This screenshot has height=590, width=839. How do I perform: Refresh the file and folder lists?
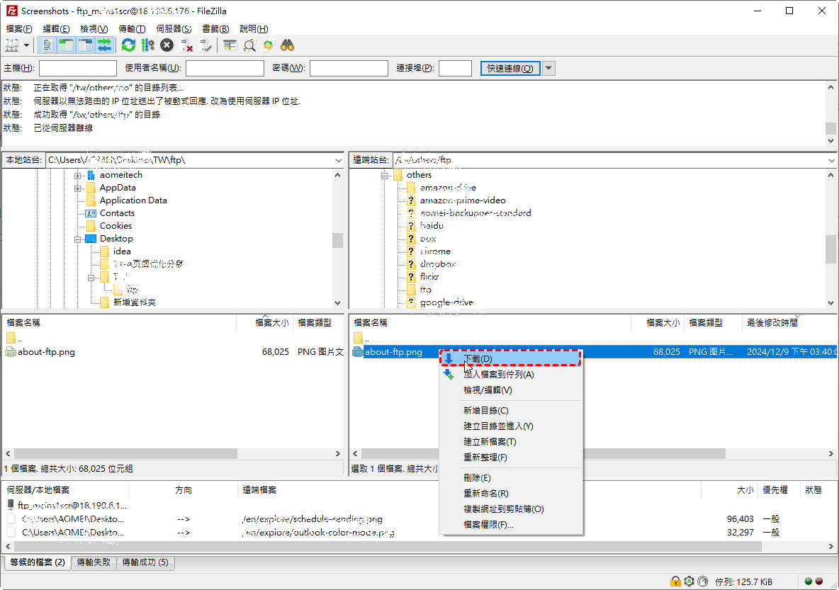click(x=128, y=45)
